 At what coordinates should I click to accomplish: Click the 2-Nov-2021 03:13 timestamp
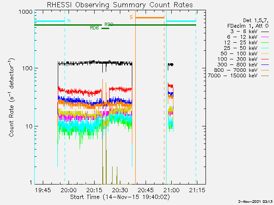pos(255,202)
